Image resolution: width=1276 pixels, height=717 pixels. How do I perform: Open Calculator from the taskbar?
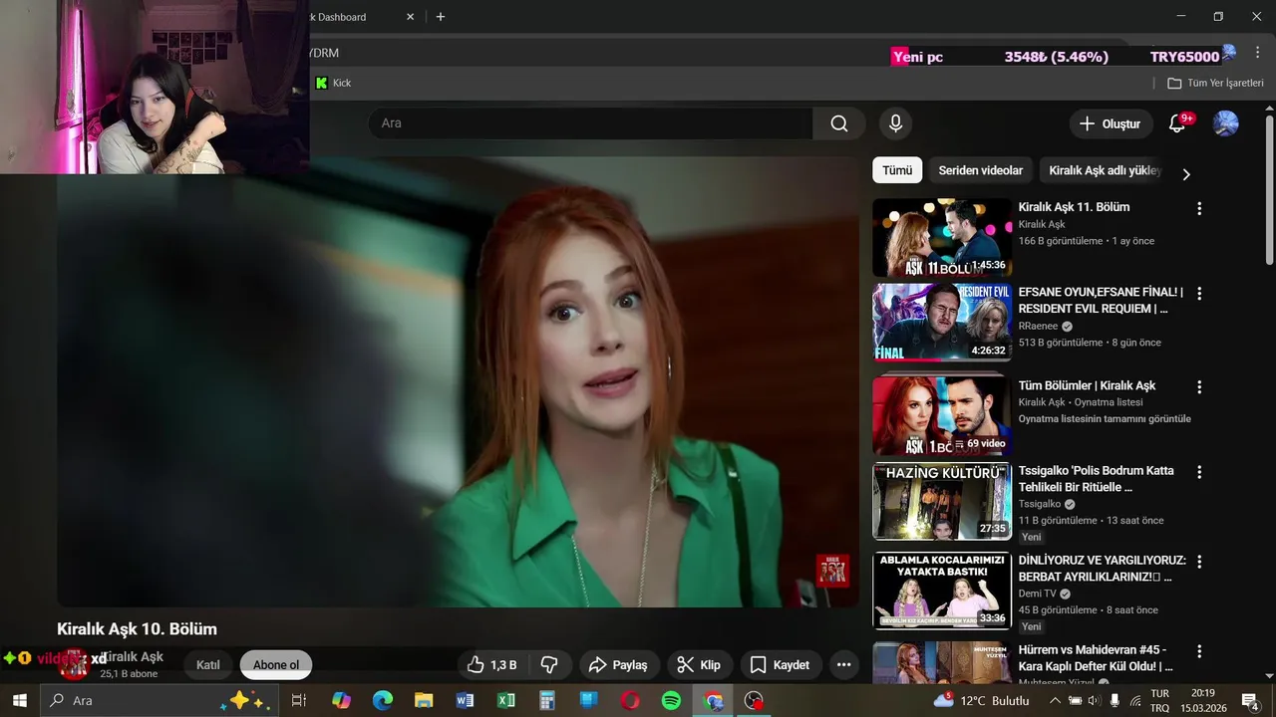pyautogui.click(x=547, y=700)
